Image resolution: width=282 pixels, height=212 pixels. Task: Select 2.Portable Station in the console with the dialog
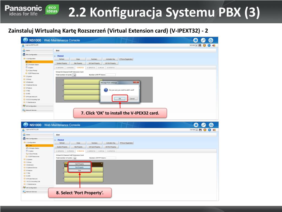[33, 65]
